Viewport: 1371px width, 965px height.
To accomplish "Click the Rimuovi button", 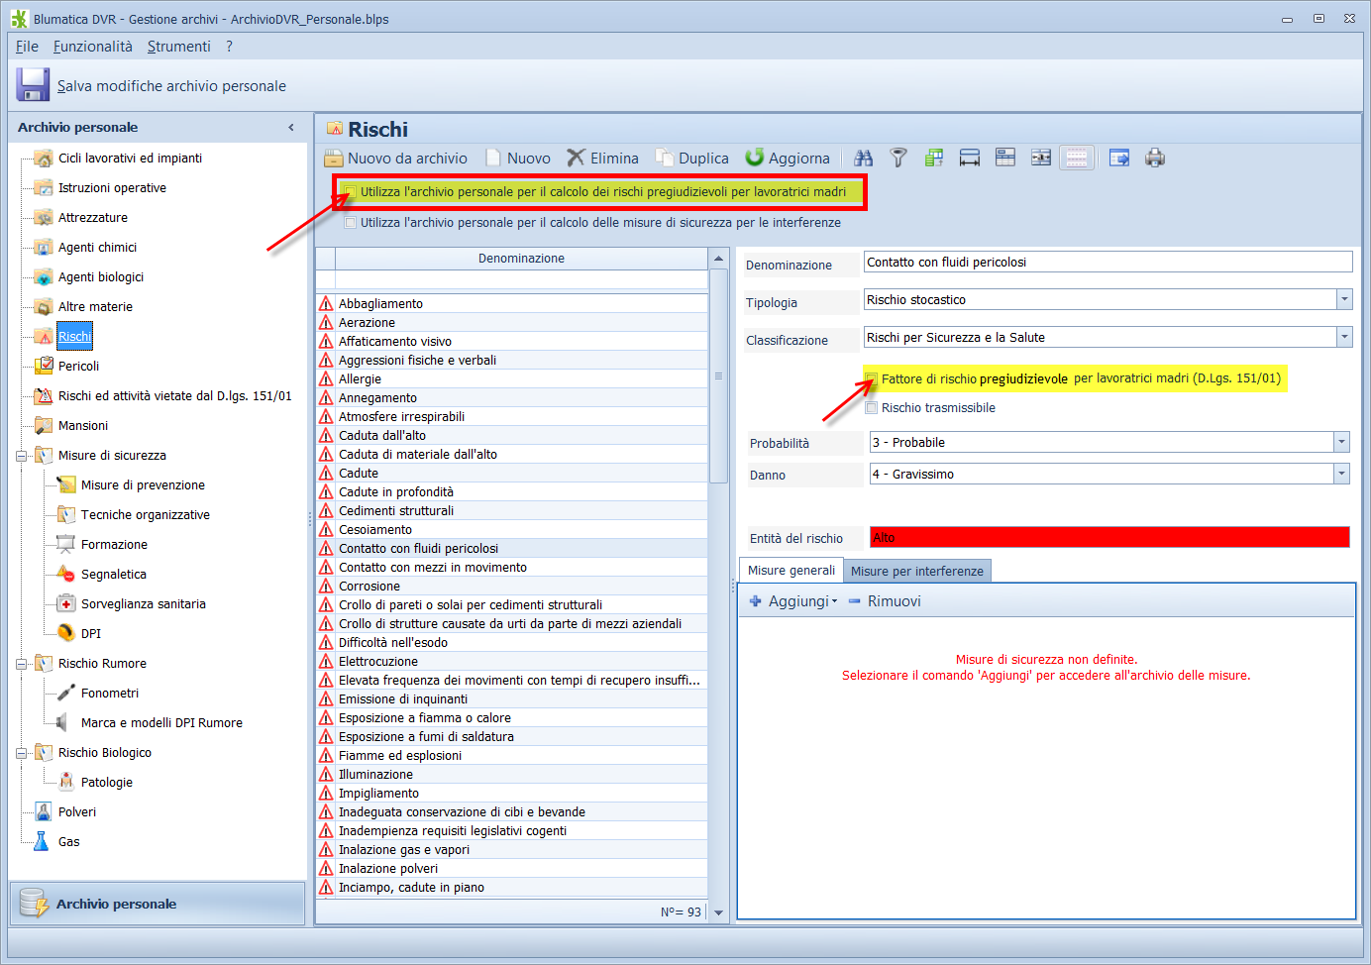I will pos(885,601).
